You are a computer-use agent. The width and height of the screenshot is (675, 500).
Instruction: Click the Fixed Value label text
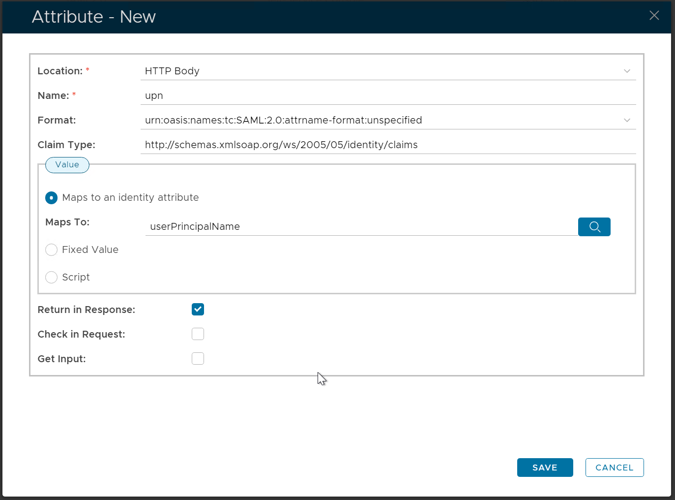pyautogui.click(x=90, y=250)
